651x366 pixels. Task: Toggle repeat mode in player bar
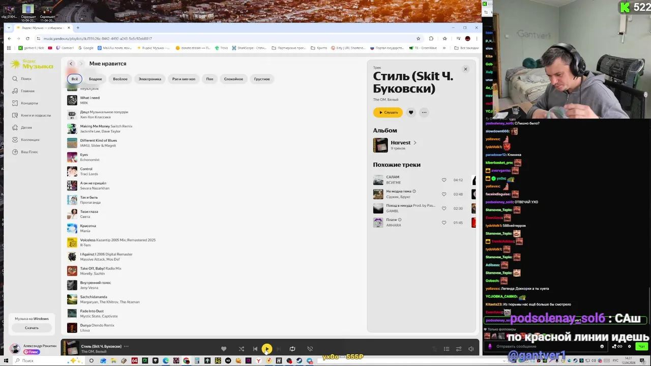(x=292, y=349)
